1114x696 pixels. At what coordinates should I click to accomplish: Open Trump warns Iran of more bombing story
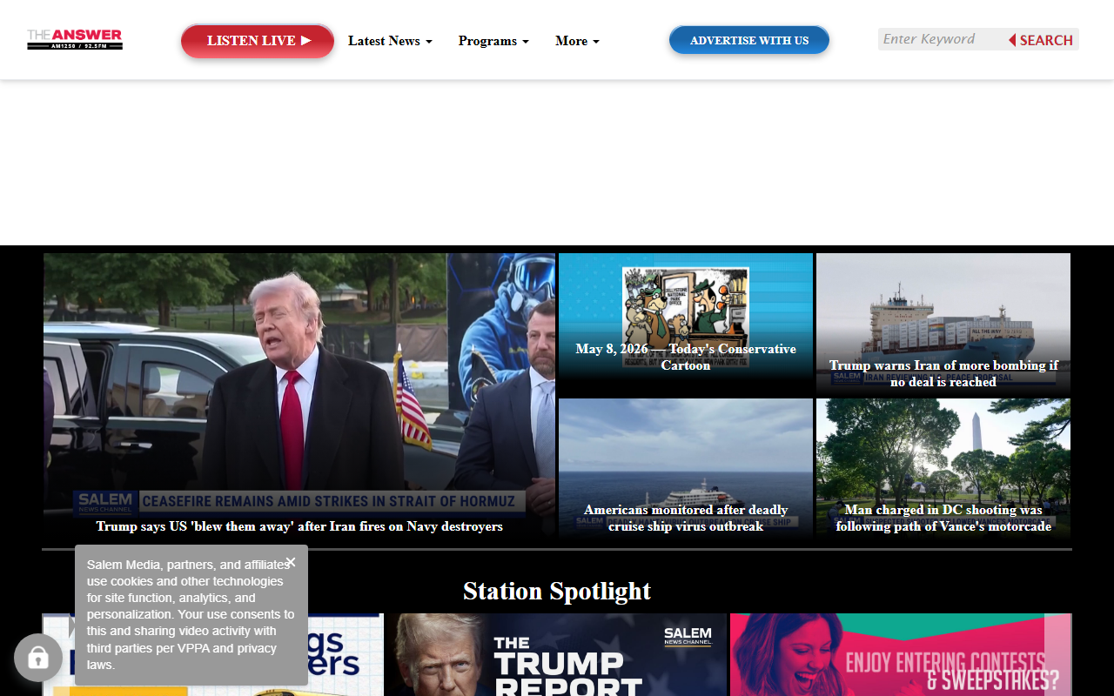943,325
